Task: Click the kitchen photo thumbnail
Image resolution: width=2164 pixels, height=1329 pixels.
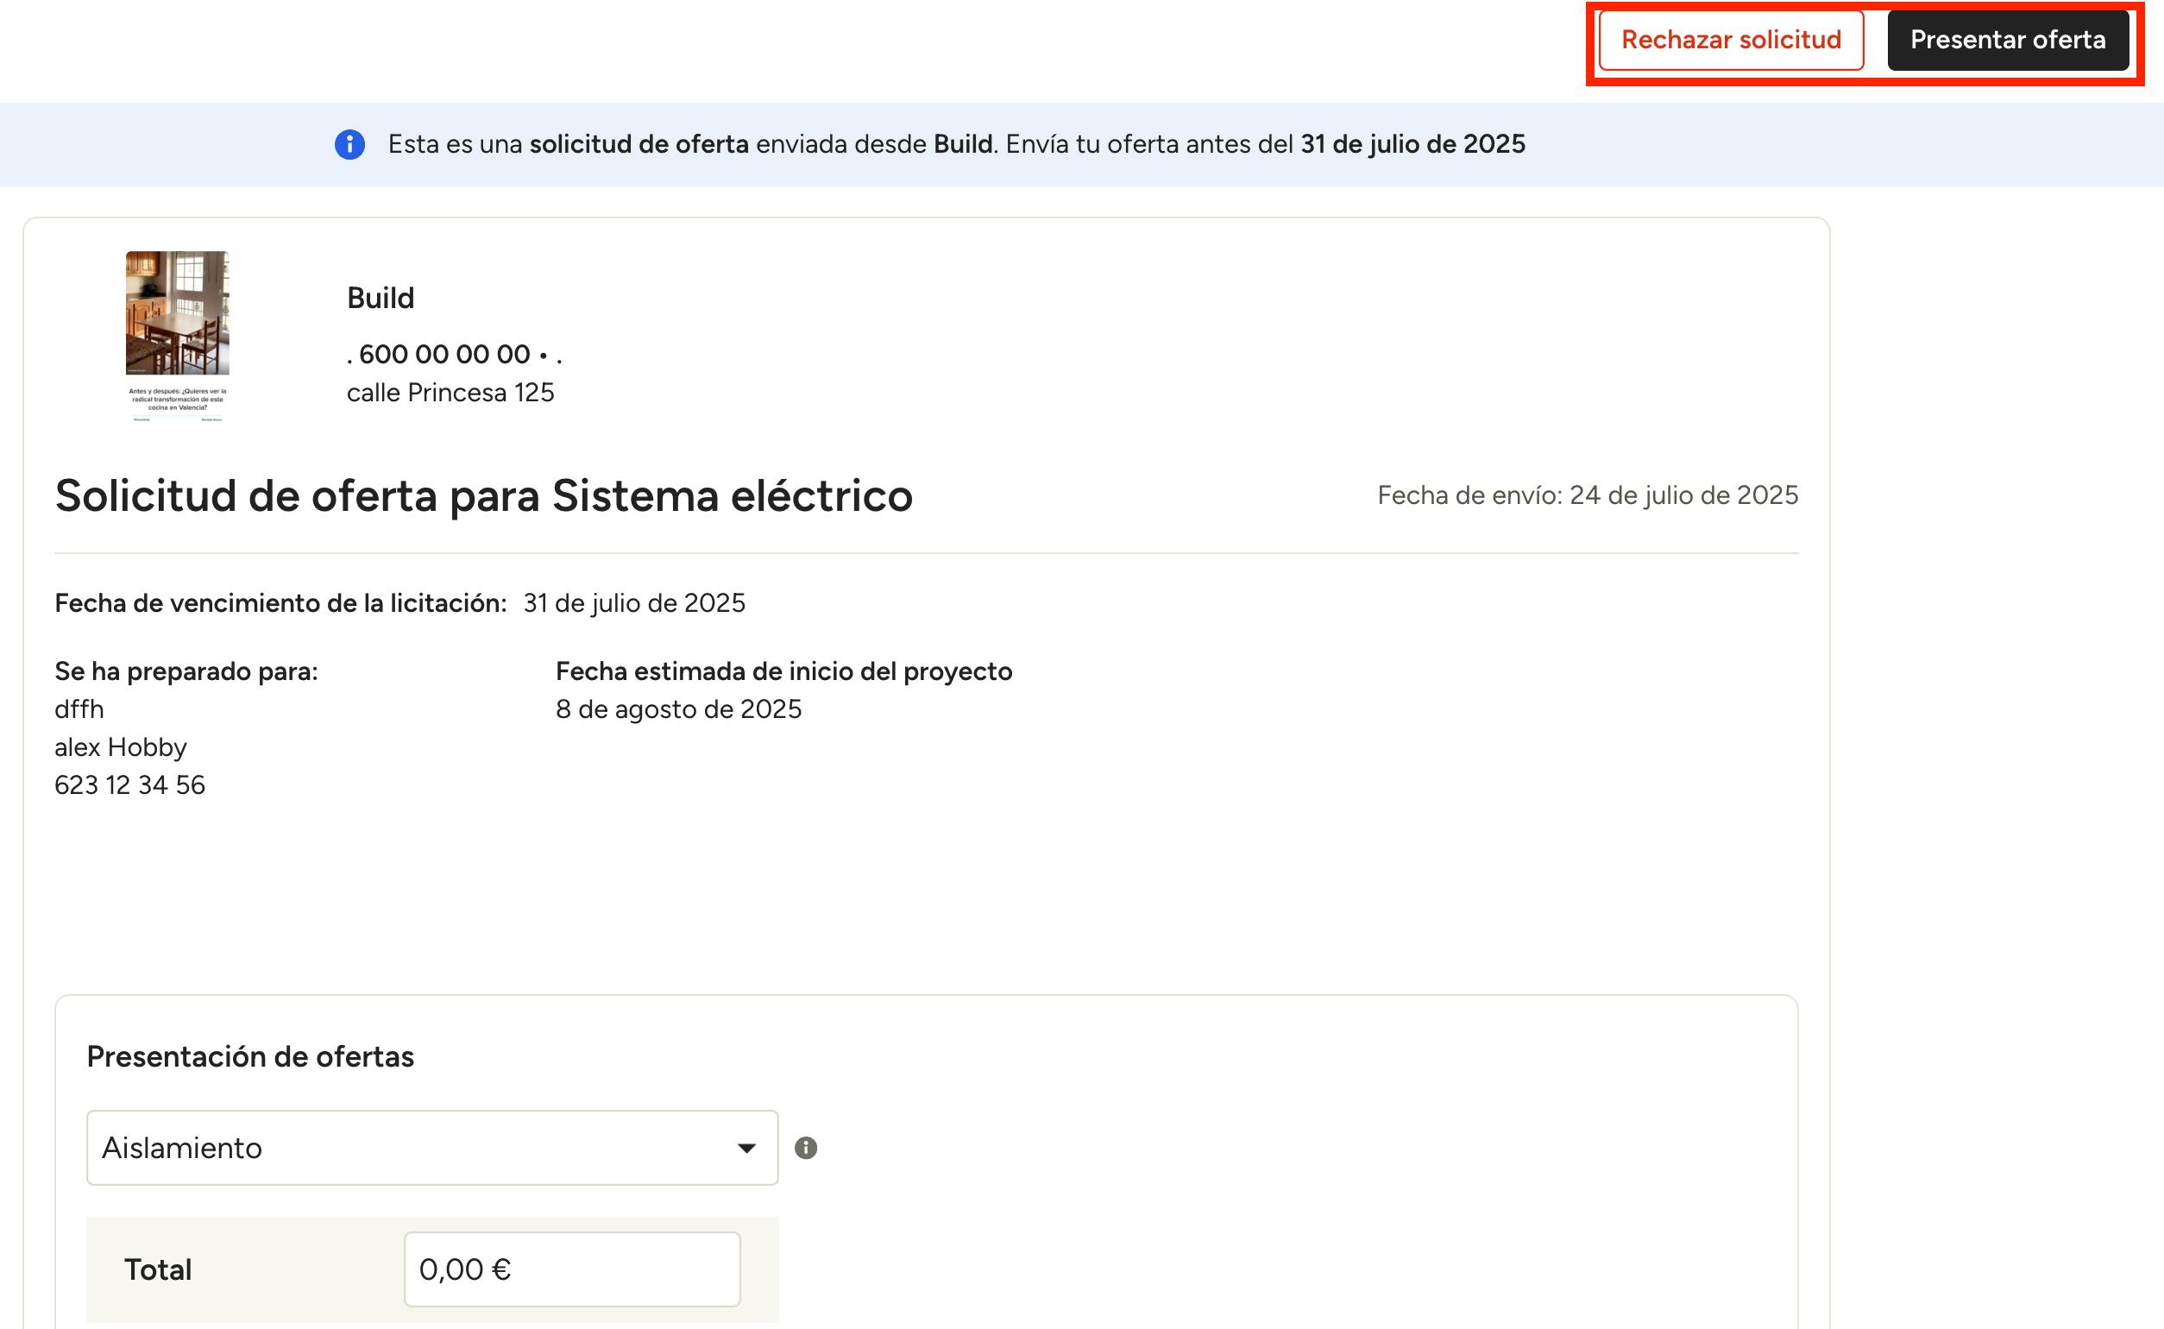Action: (178, 313)
